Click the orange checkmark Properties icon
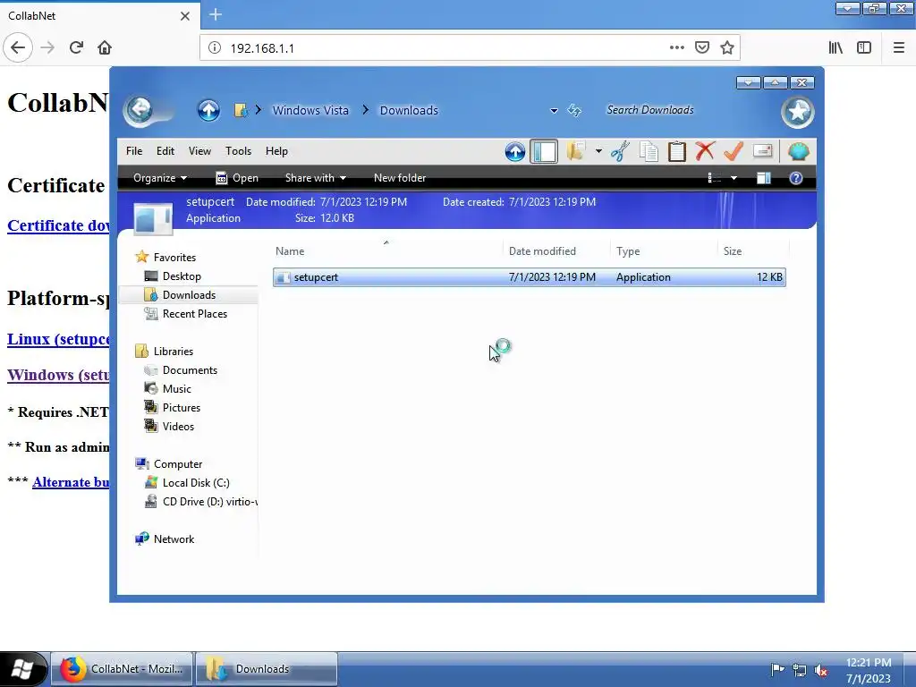Screen dimensions: 916x687 click(x=734, y=152)
